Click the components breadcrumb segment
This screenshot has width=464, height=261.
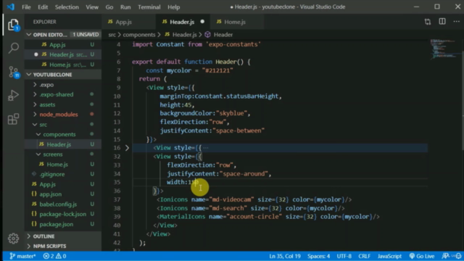click(139, 35)
